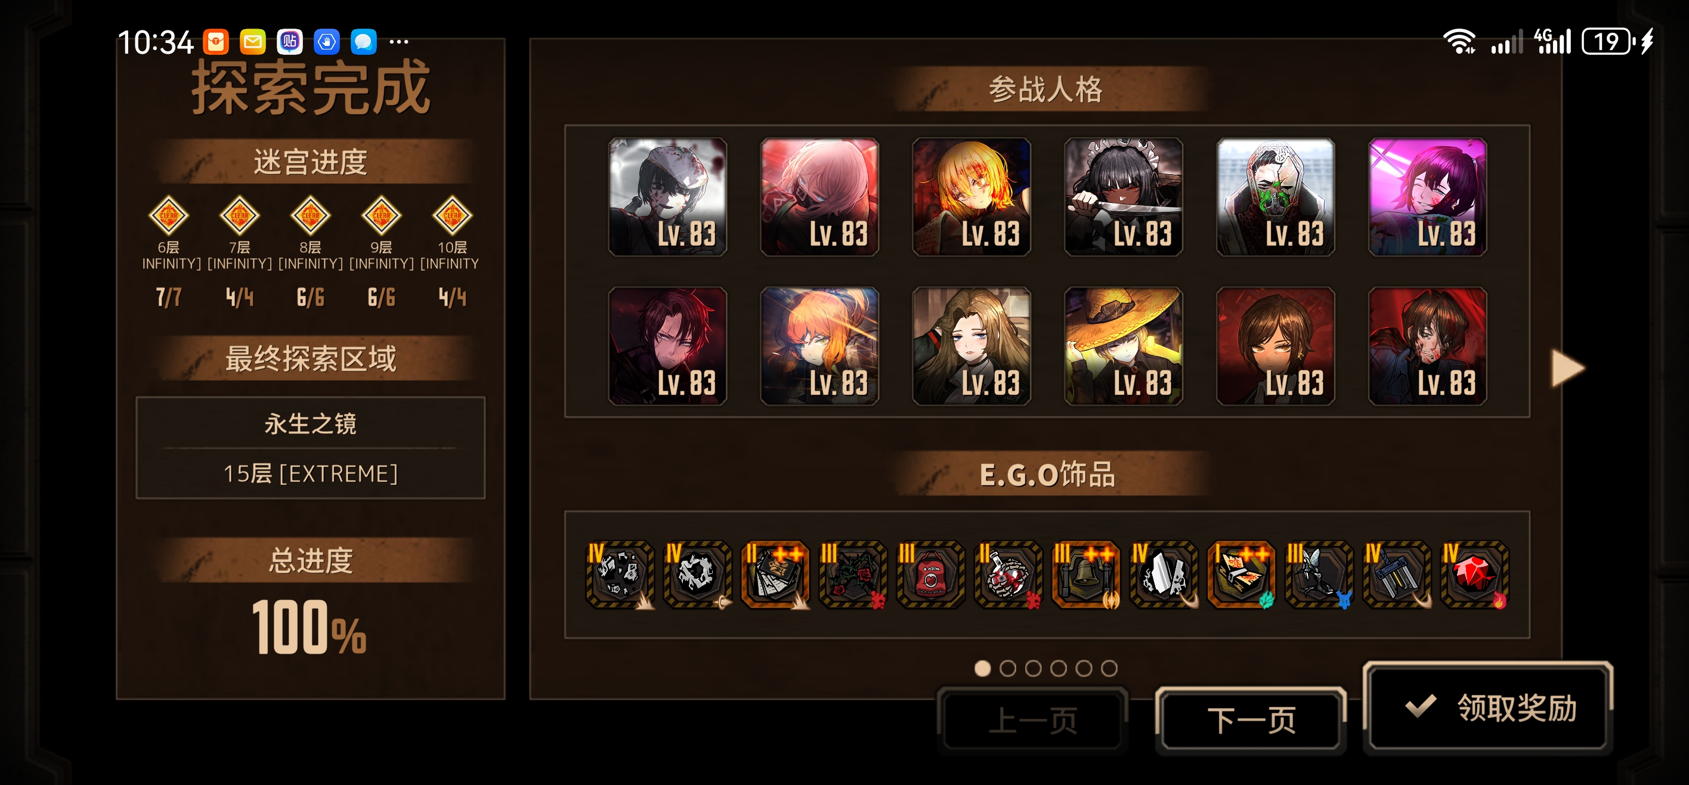Viewport: 1689px width, 785px height.
Task: Click the 领取奖励 claim reward button
Action: point(1487,706)
